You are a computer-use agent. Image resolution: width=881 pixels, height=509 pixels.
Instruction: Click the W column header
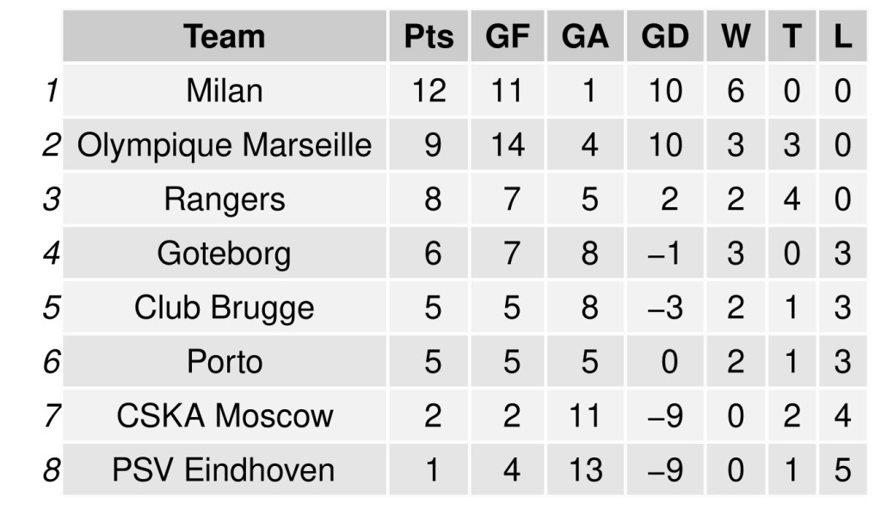[x=736, y=37]
